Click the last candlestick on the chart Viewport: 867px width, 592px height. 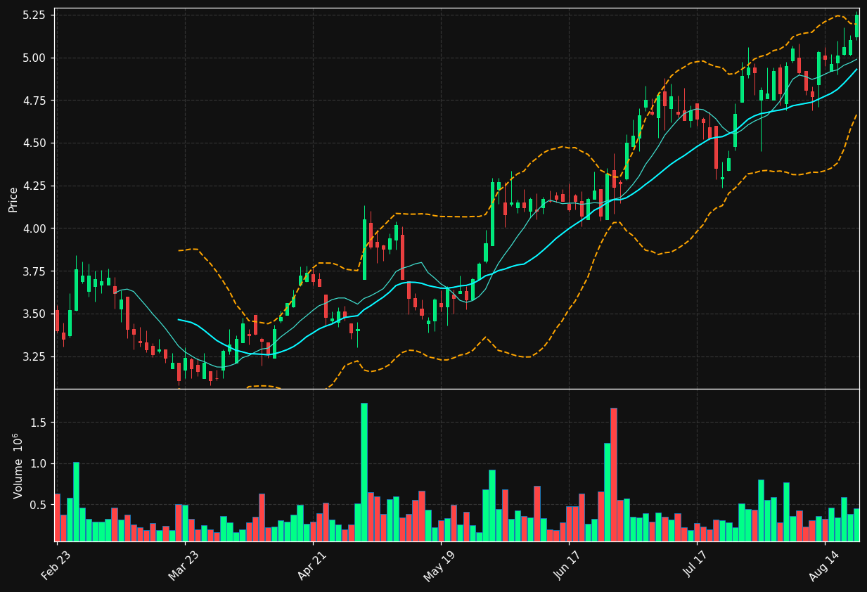click(856, 25)
